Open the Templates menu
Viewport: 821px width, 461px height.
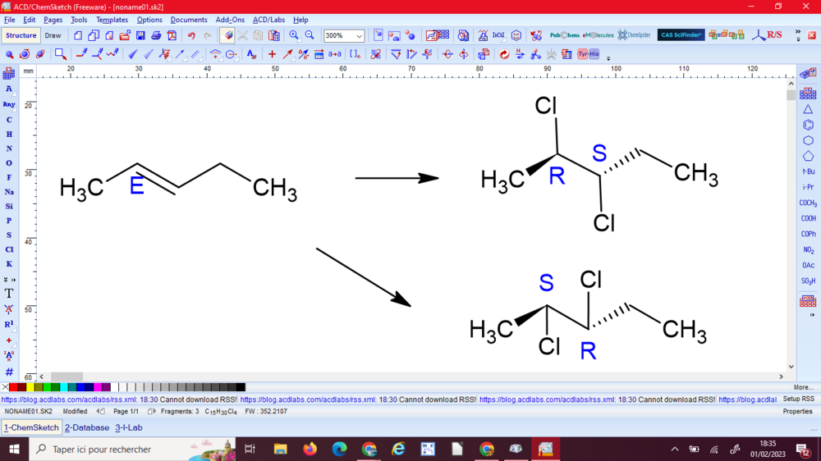coord(112,20)
